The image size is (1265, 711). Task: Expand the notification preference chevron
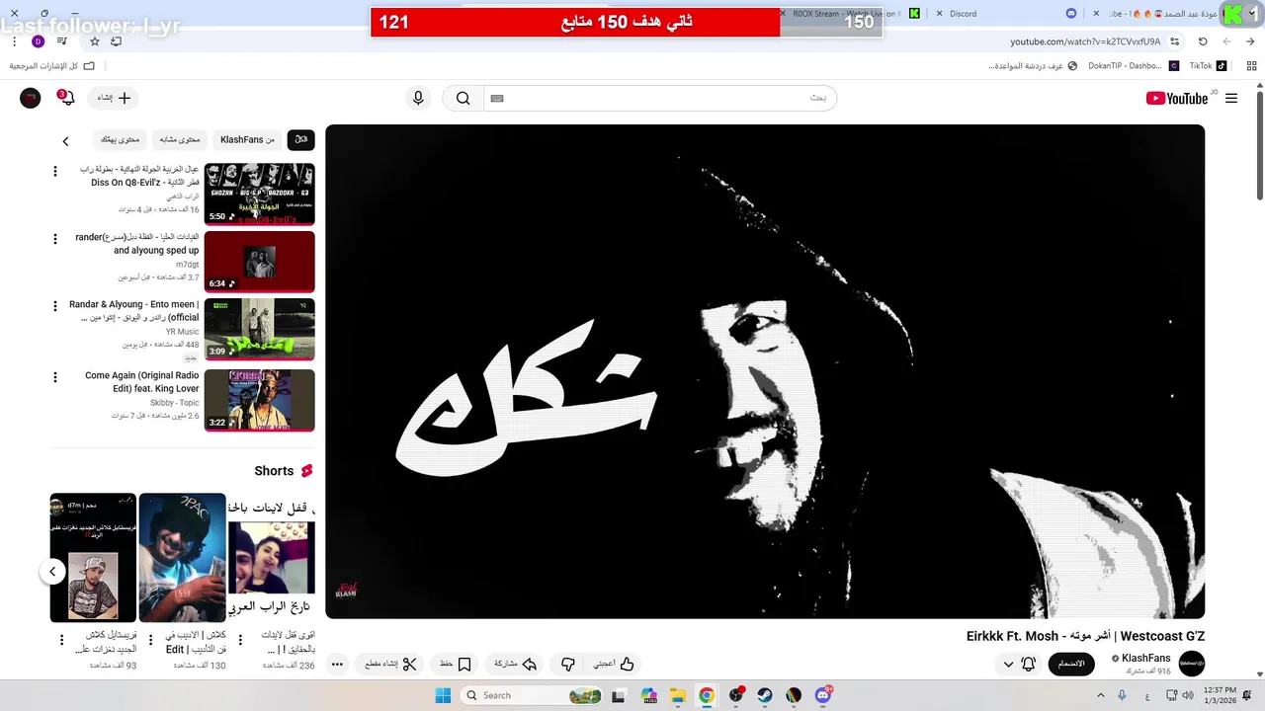click(1008, 664)
